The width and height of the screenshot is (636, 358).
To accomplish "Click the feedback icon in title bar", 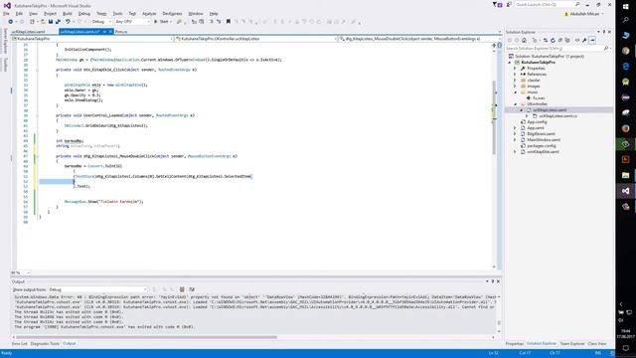I will (509, 4).
